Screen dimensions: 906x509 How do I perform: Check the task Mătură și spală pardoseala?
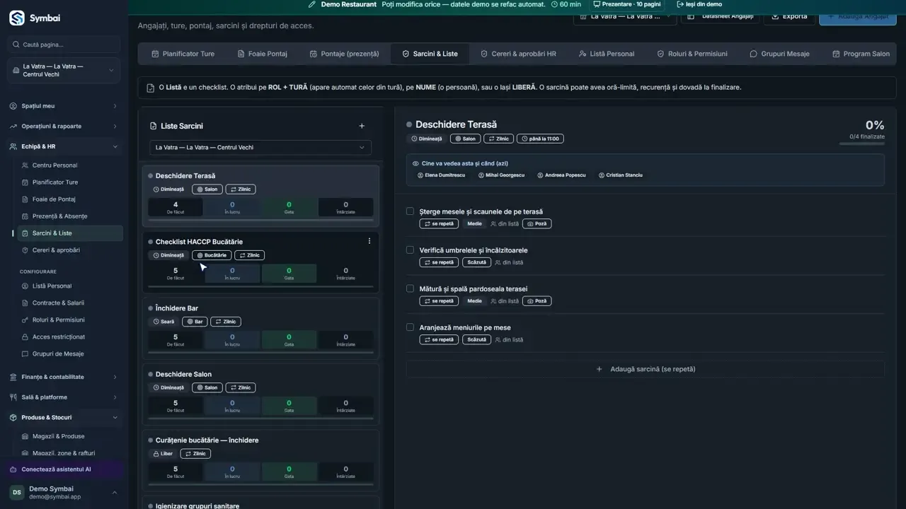tap(410, 288)
